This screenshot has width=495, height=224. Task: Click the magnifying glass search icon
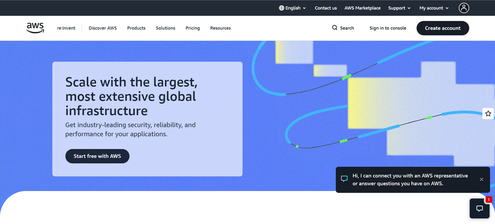pyautogui.click(x=335, y=28)
